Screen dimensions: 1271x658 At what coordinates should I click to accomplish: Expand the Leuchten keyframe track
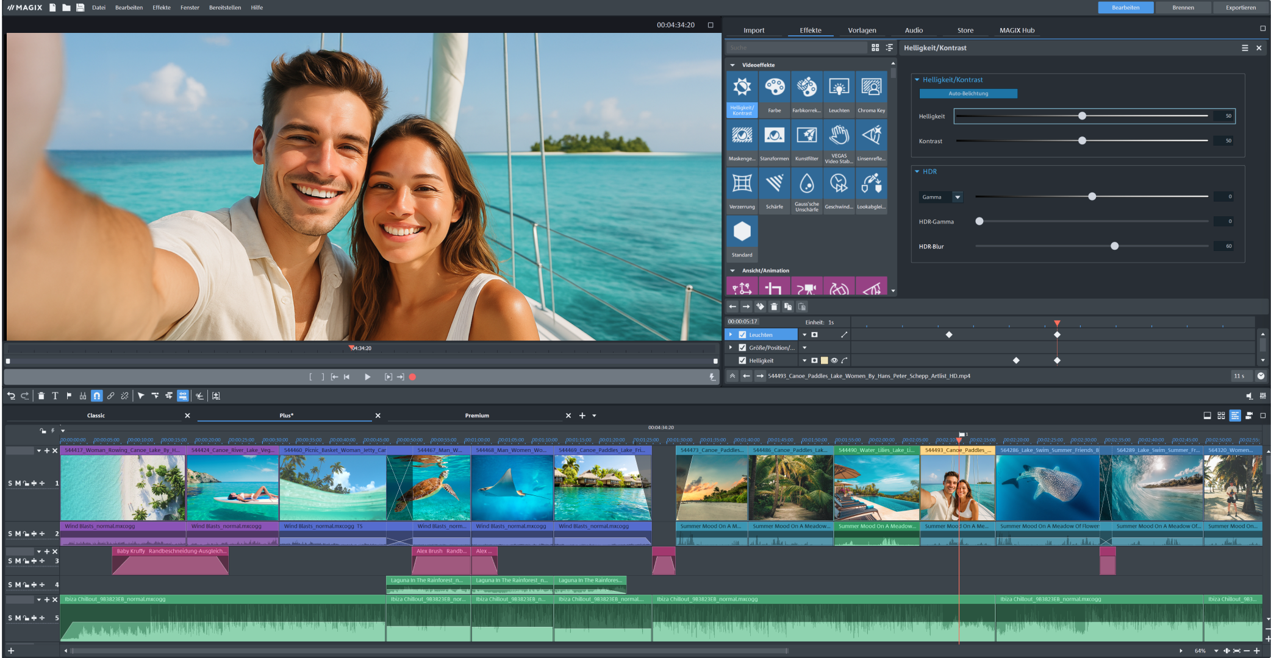point(731,334)
